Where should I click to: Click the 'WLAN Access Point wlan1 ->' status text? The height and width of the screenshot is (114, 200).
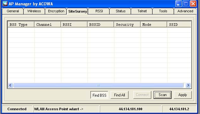pos(59,109)
